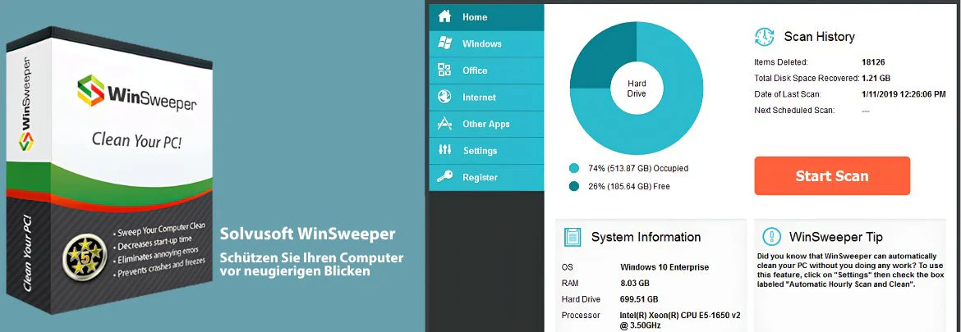Click the Other Apps icon

[x=444, y=124]
